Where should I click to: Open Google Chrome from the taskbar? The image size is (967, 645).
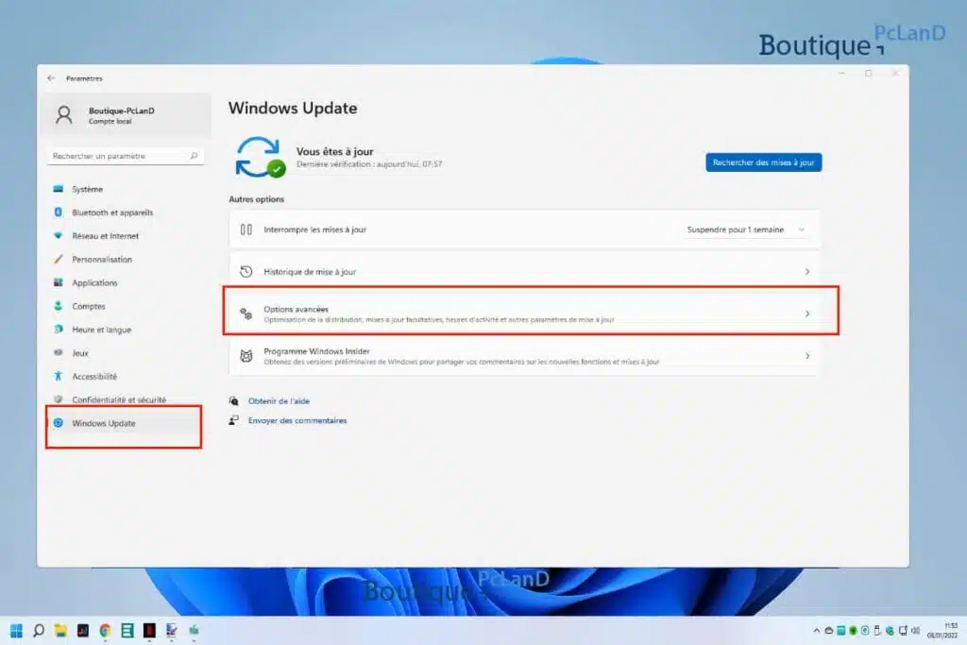[105, 630]
